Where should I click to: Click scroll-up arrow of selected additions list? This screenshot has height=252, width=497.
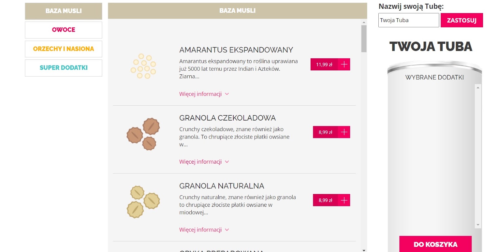coord(478,88)
